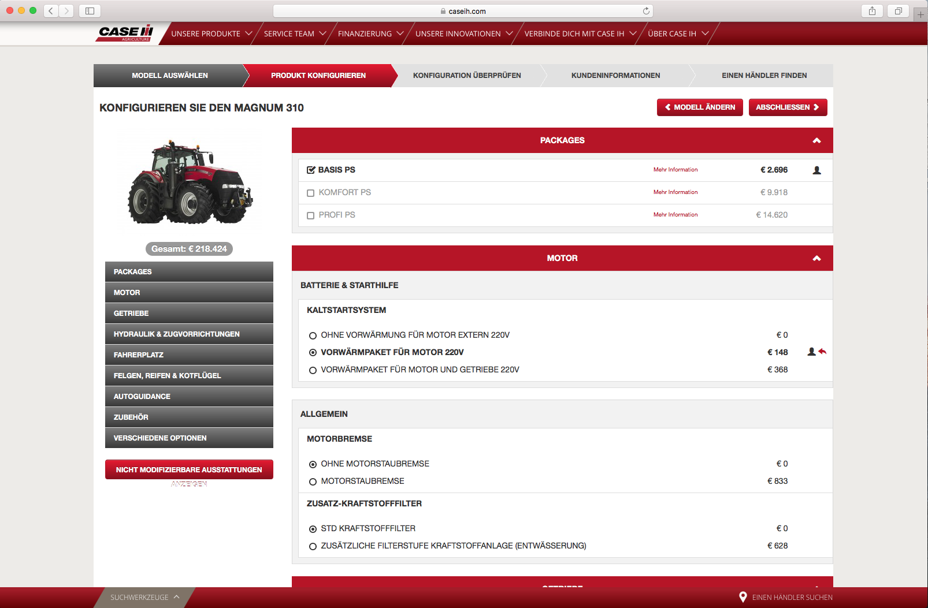928x608 pixels.
Task: Click user icon beside Vorwärmpaket 220V price
Action: click(811, 352)
